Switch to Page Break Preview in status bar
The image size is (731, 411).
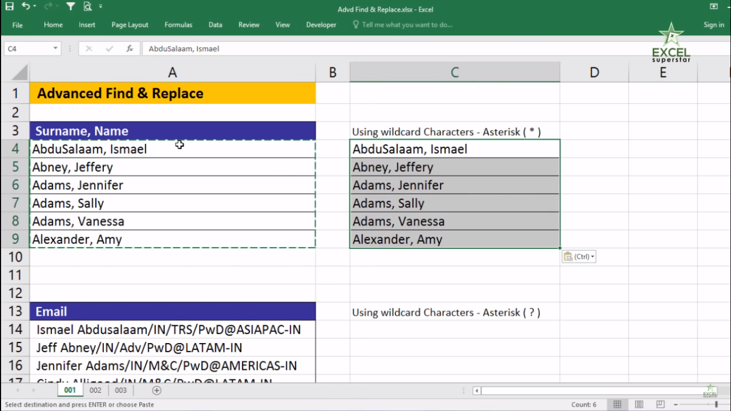coord(660,405)
